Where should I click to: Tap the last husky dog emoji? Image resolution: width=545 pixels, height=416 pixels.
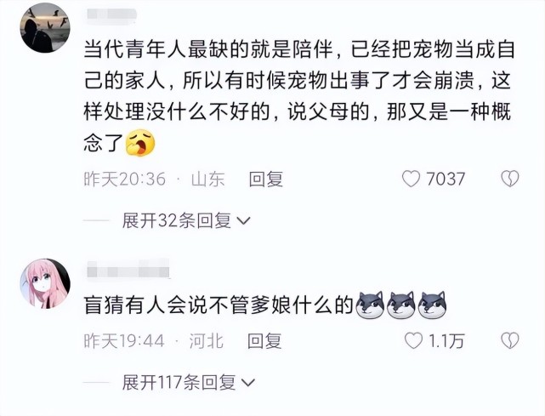tap(433, 305)
